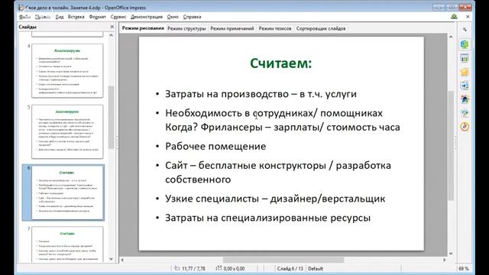Click the OpenOffice Impress title-bar icon
The width and height of the screenshot is (489, 275).
(x=21, y=7)
